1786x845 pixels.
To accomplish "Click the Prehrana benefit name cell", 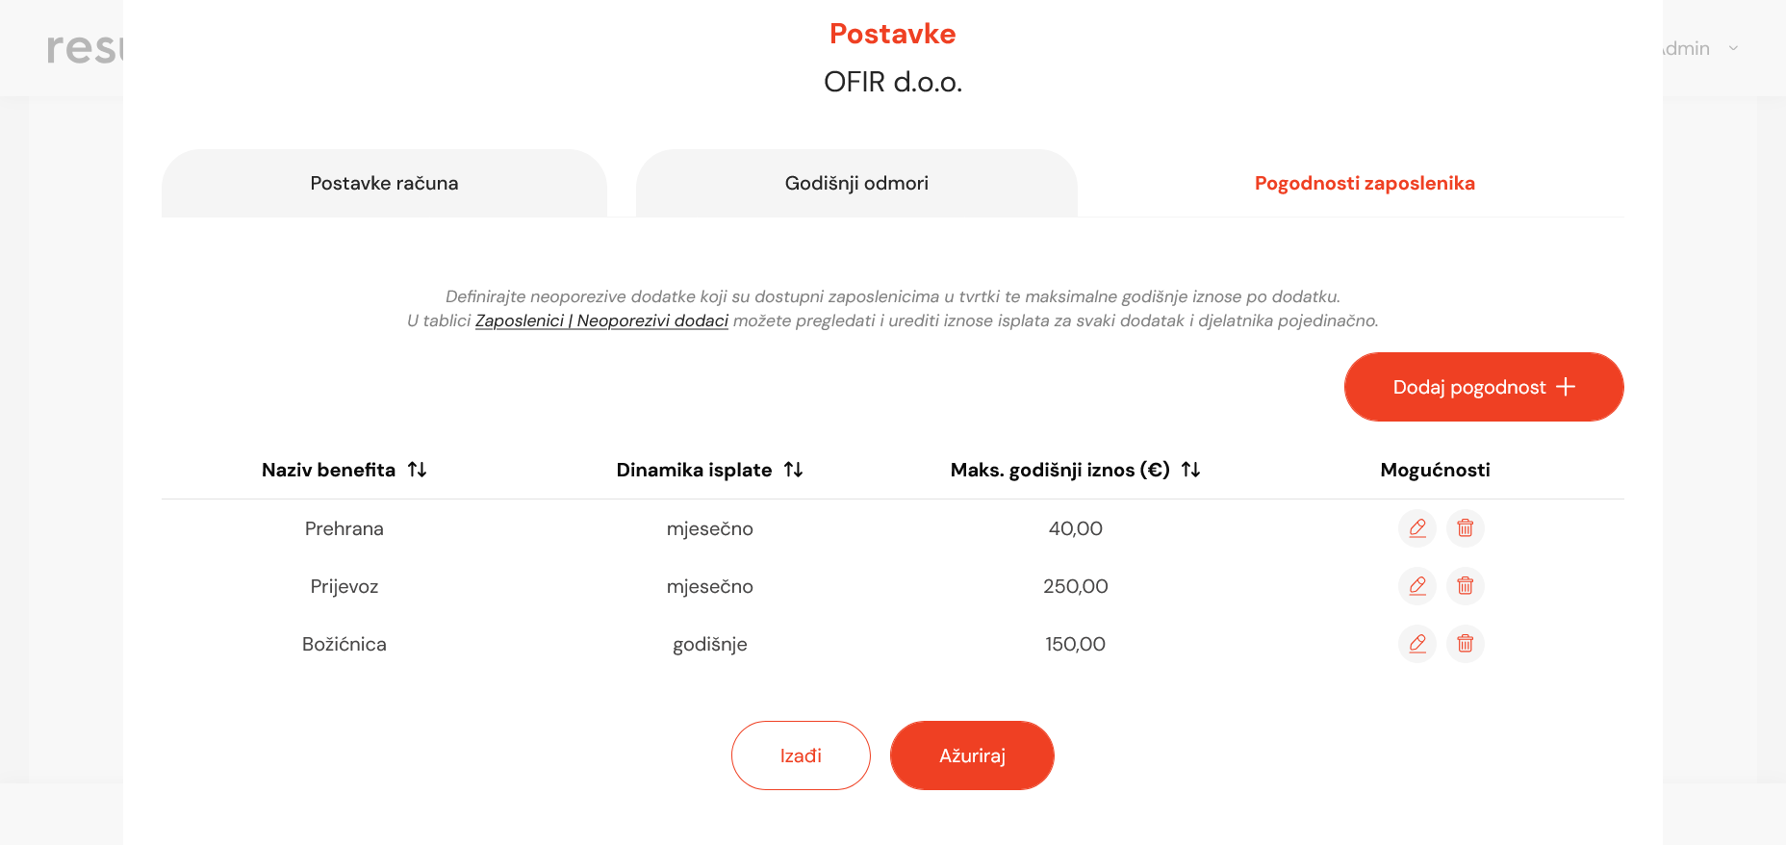I will tap(344, 528).
